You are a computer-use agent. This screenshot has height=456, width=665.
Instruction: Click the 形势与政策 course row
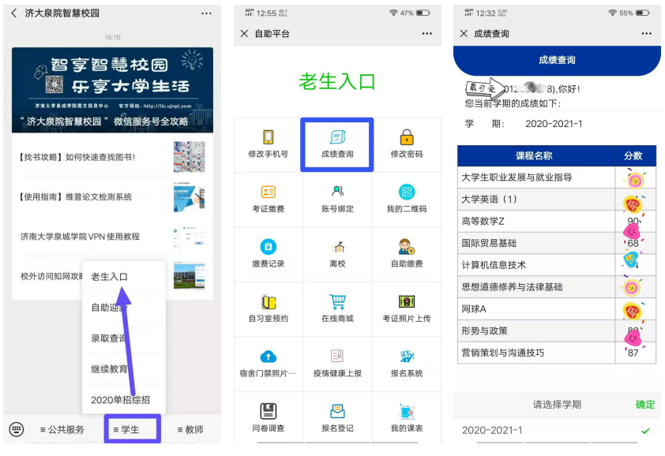pos(557,331)
